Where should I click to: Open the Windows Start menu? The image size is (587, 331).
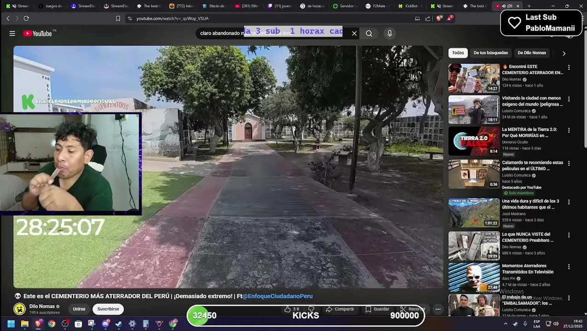(11, 324)
